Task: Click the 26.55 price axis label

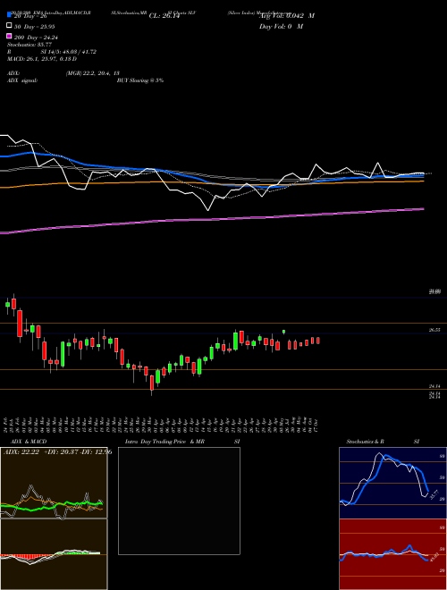Action: tap(434, 330)
